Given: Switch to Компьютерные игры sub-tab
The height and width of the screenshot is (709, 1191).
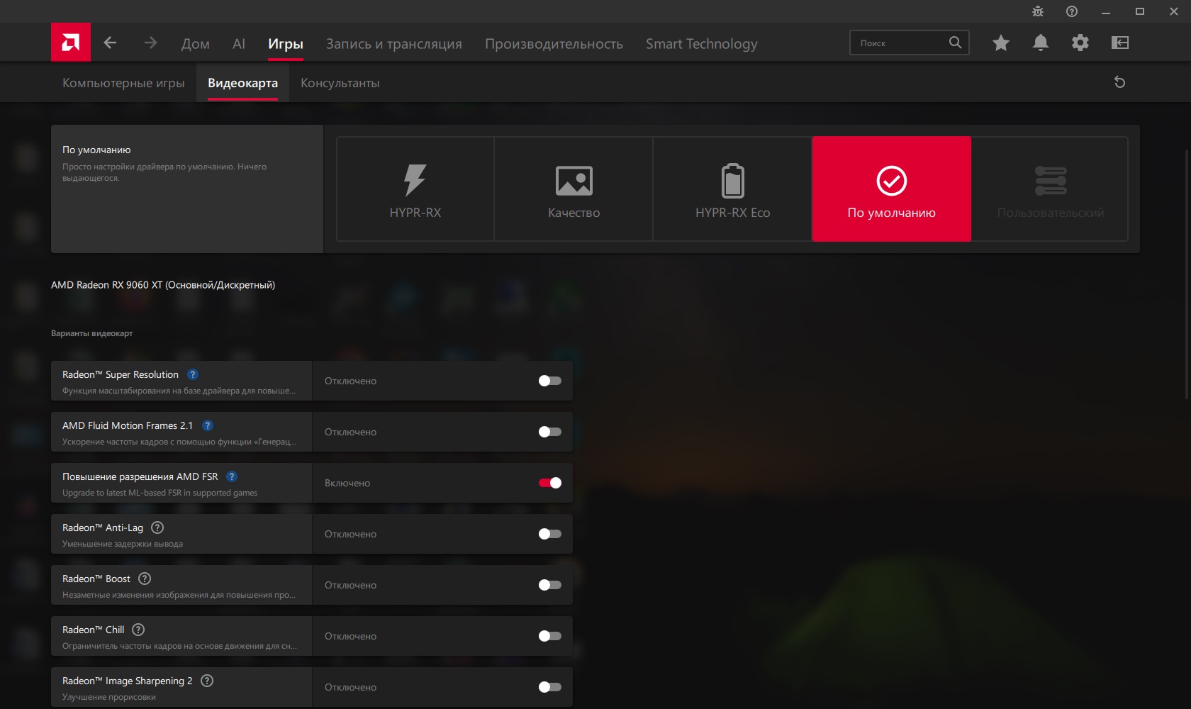Looking at the screenshot, I should click(123, 83).
